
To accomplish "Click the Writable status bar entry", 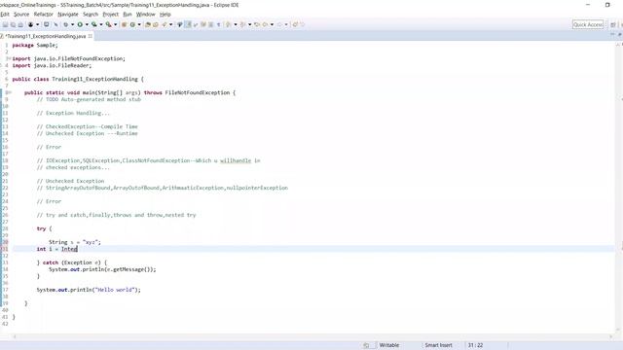I will [389, 345].
